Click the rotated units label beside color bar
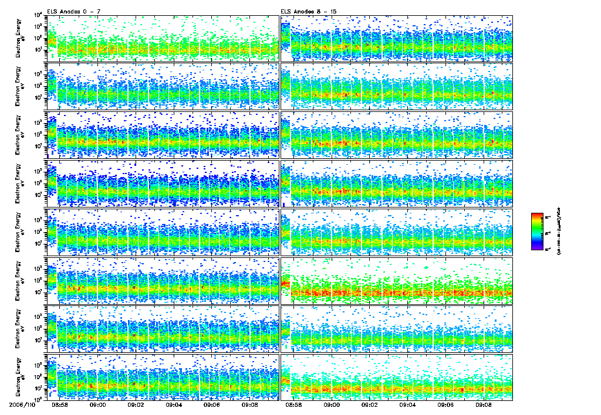The width and height of the screenshot is (601, 415). tap(559, 232)
